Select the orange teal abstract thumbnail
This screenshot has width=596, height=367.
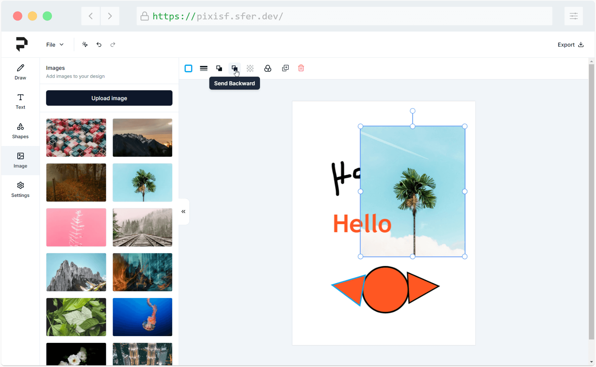pos(143,272)
